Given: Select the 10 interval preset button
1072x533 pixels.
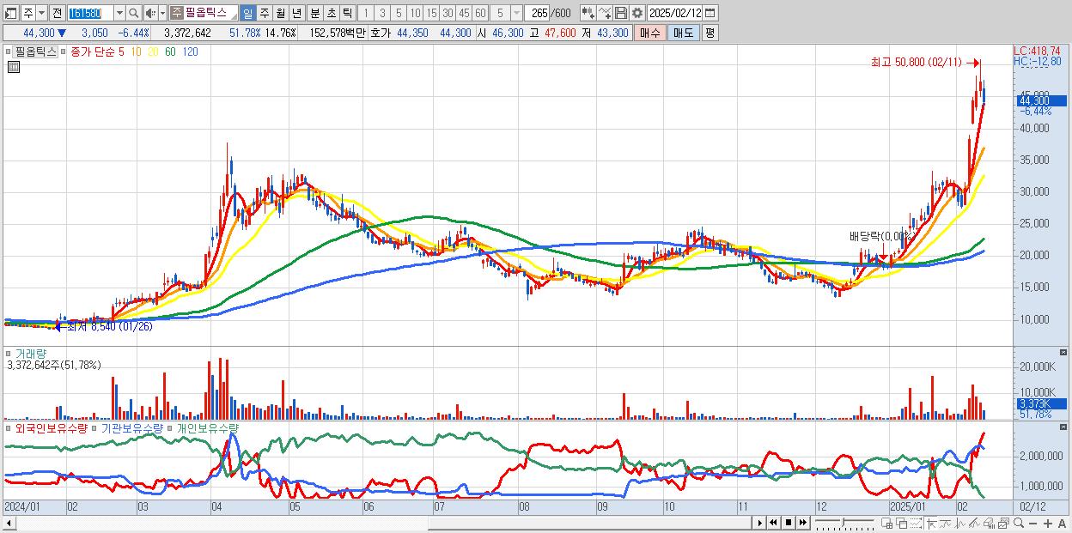Looking at the screenshot, I should (414, 13).
